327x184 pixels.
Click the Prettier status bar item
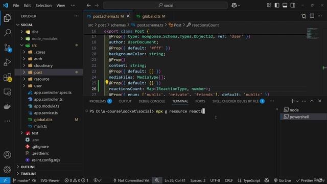pos(305,180)
